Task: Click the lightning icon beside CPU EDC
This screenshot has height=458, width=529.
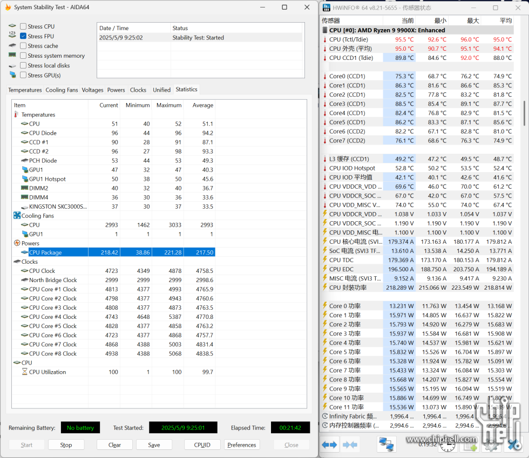Action: coord(325,269)
